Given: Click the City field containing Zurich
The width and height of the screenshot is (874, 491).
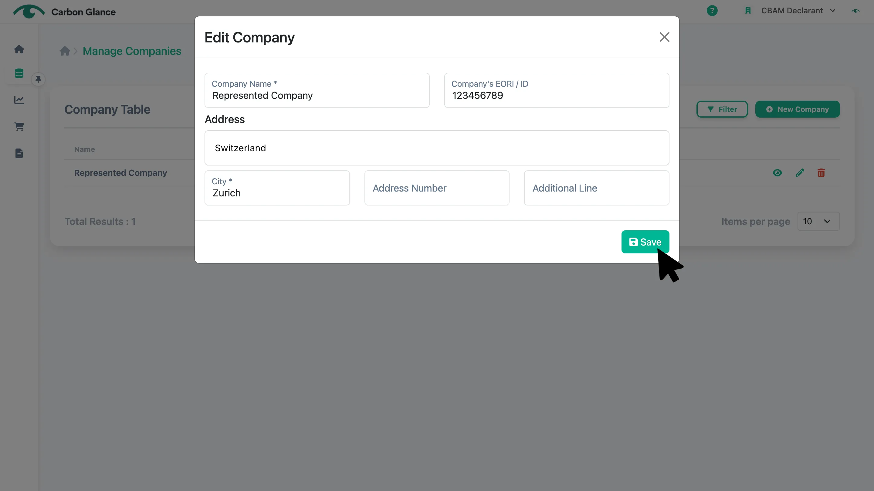Looking at the screenshot, I should (x=277, y=188).
